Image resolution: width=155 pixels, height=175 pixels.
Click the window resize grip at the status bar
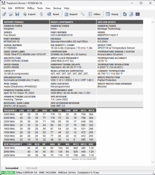point(153,173)
